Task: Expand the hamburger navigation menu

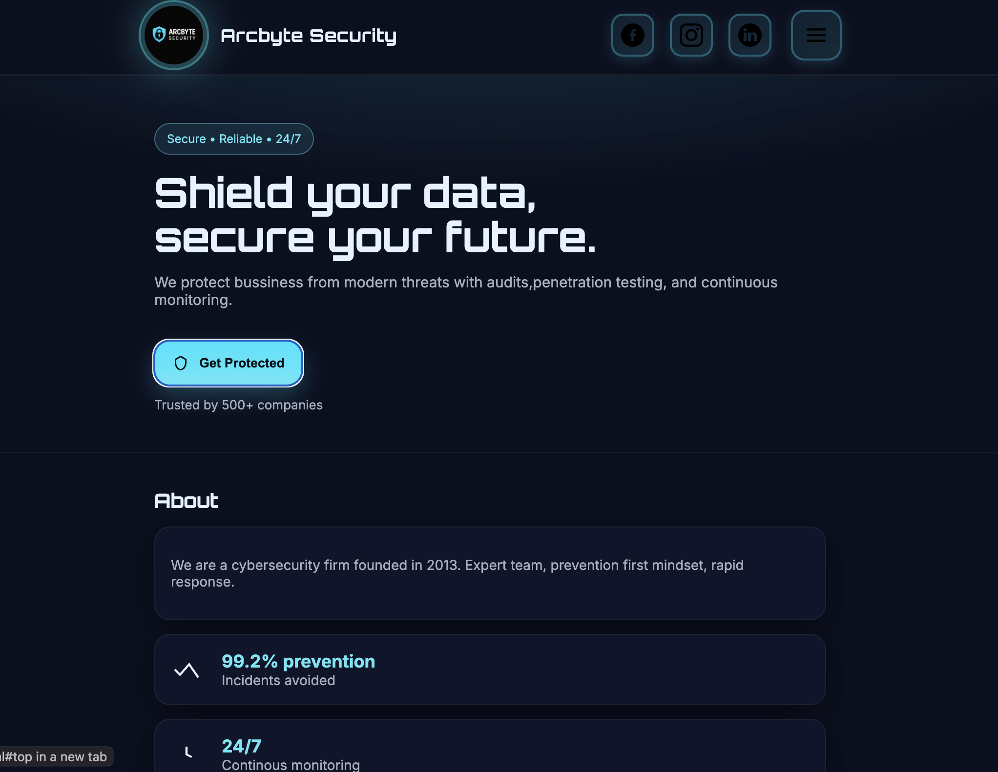Action: [x=816, y=35]
